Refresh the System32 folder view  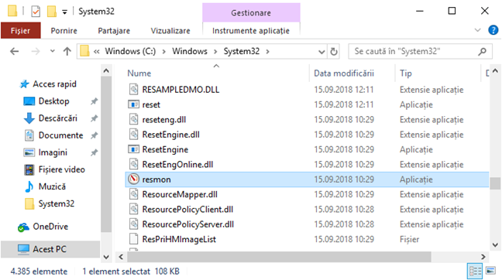tap(334, 52)
